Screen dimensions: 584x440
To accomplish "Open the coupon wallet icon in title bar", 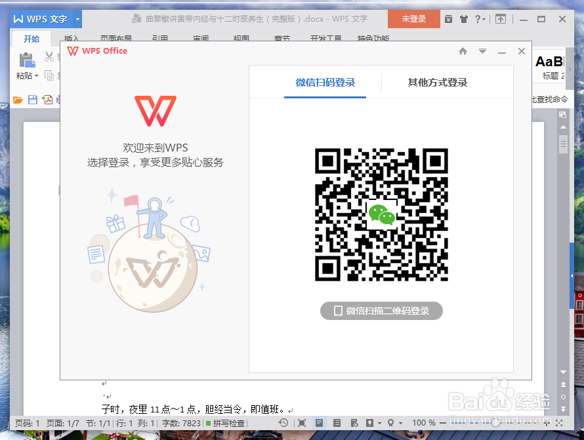I will [448, 19].
